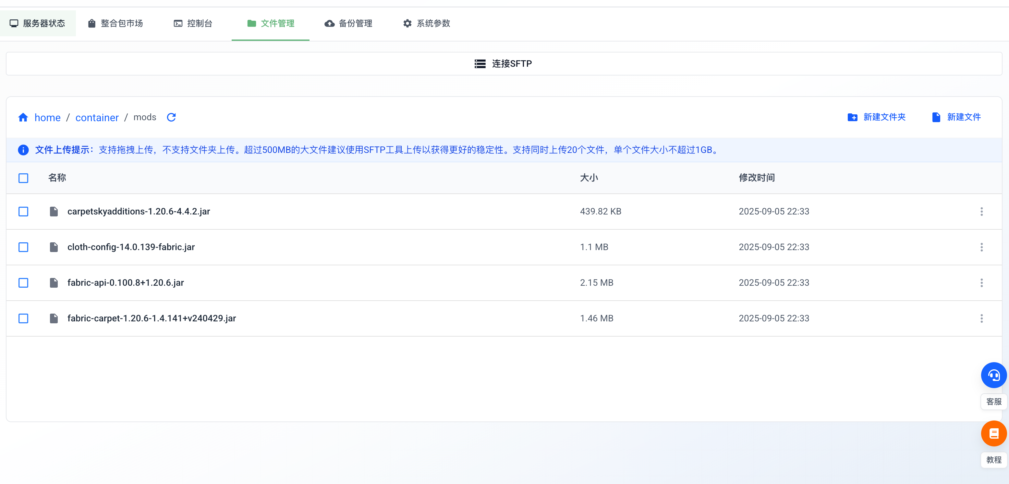This screenshot has height=484, width=1009.
Task: Open the 控制台 tab
Action: [x=193, y=23]
